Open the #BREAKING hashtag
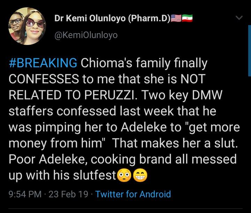 (x=43, y=63)
